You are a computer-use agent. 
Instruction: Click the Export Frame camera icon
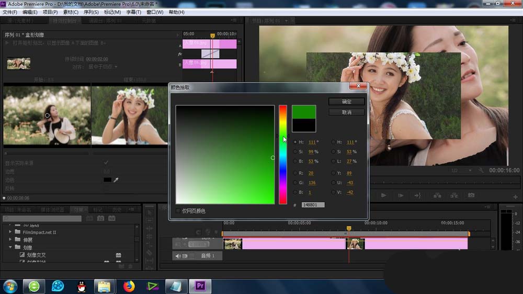click(471, 195)
